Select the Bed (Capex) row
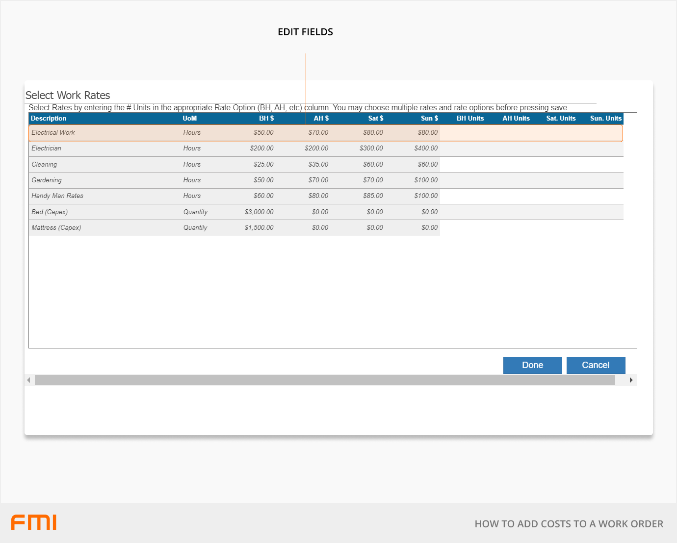This screenshot has width=677, height=543. (x=50, y=212)
